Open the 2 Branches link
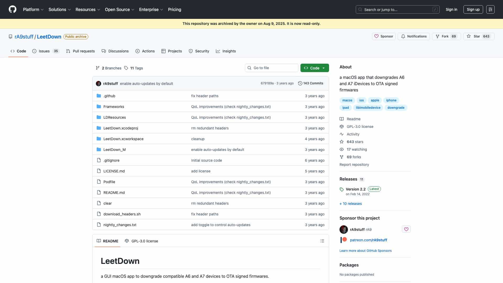This screenshot has height=283, width=503. [x=108, y=68]
